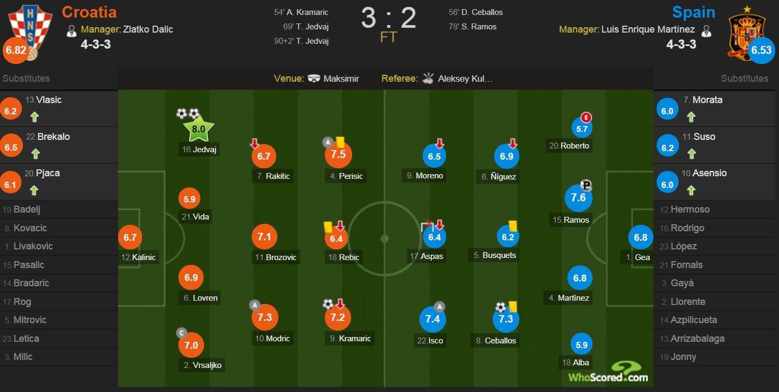
Task: Click the captain badge beside Vrsaljko
Action: pos(182,333)
